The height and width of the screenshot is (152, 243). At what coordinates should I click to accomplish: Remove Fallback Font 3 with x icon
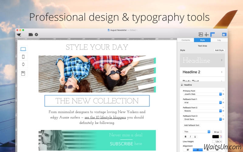(x=223, y=116)
